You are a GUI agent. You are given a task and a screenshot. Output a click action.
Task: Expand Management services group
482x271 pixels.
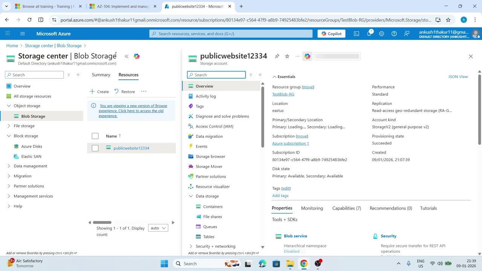pyautogui.click(x=9, y=196)
